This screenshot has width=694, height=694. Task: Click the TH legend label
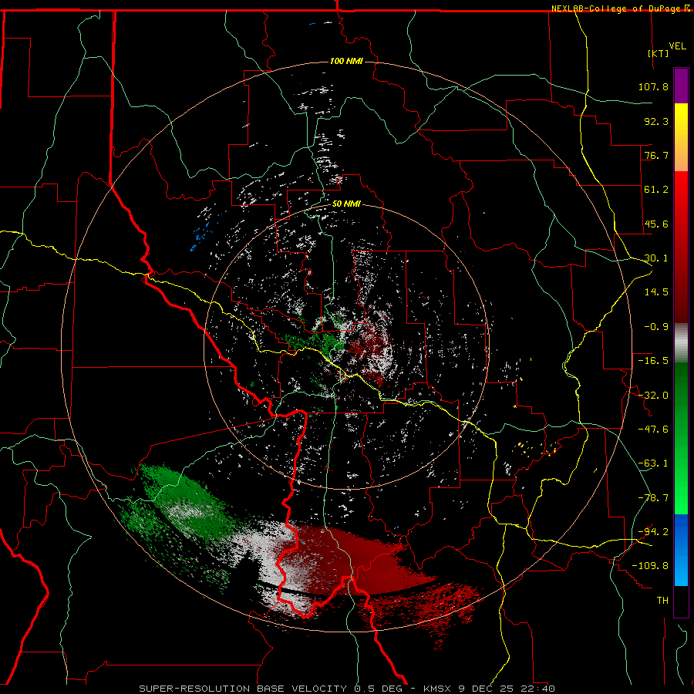tap(662, 600)
